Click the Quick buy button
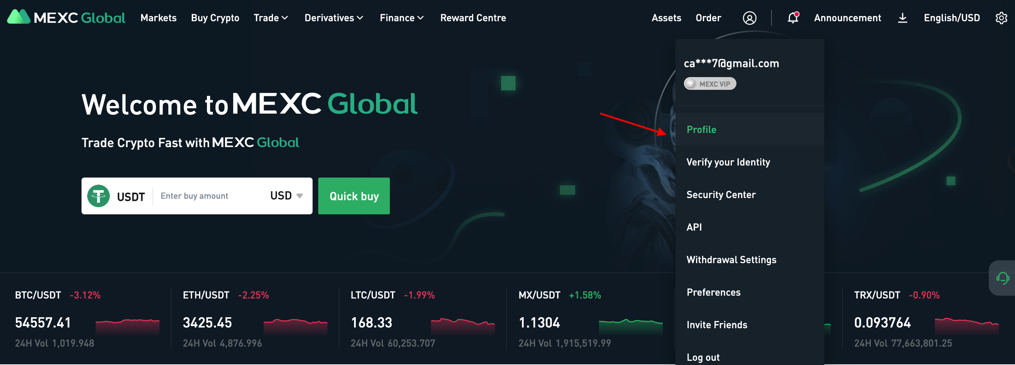Screen dimensions: 1015x365 tap(354, 196)
